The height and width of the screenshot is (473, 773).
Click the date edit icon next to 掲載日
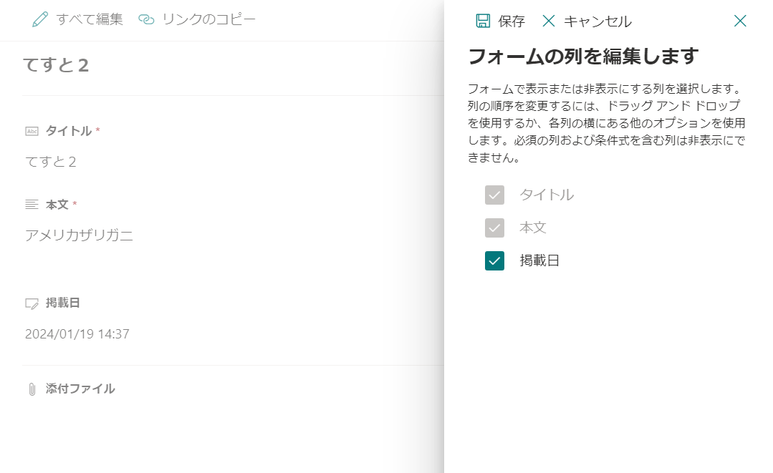(32, 303)
